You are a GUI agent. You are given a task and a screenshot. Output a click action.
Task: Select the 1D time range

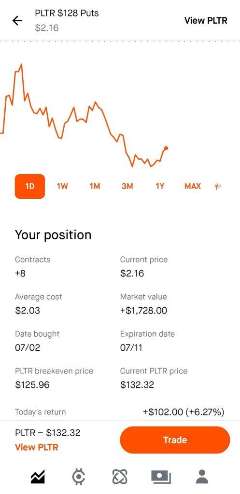30,186
